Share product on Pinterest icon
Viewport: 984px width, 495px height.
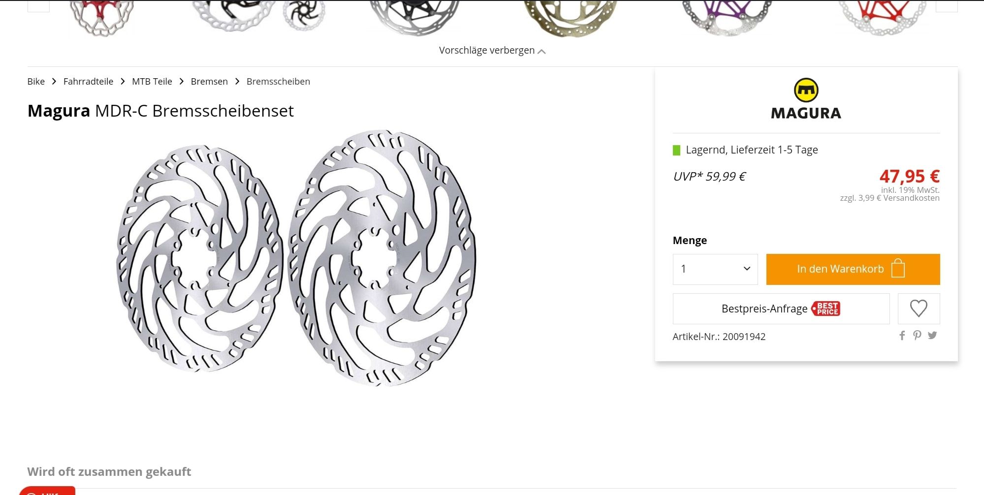click(x=917, y=336)
